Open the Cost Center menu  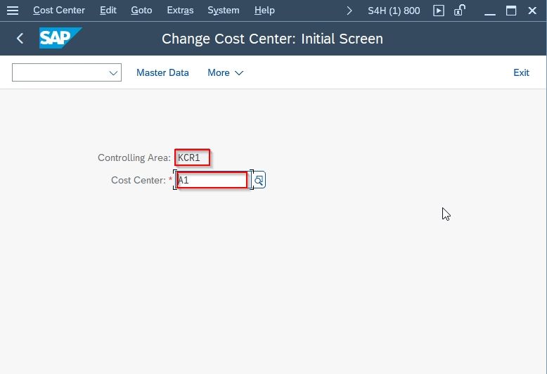point(59,11)
